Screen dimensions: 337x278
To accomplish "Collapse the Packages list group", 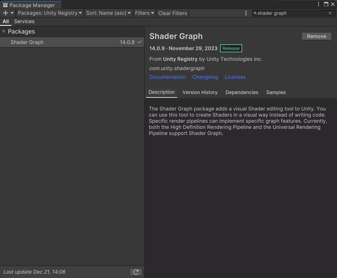I will tap(4, 31).
